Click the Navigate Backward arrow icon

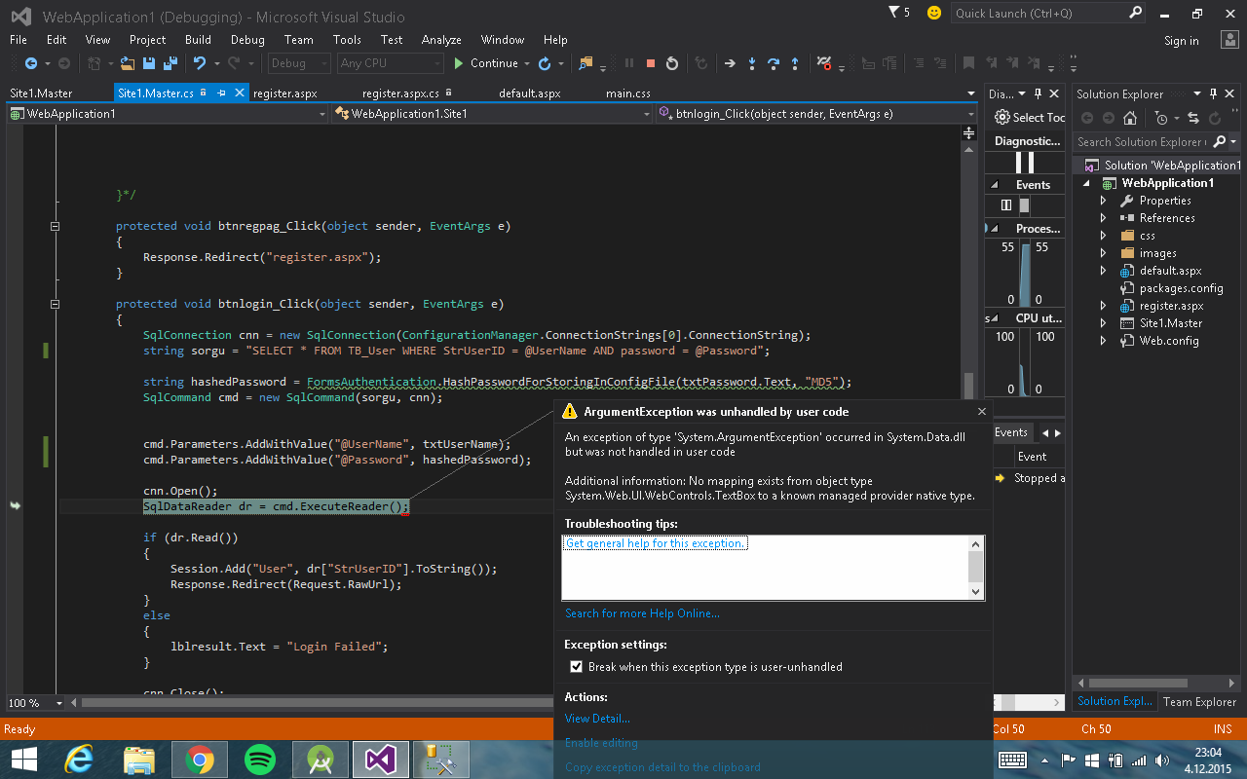tap(30, 63)
